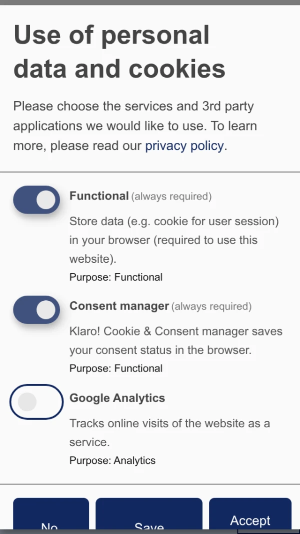Image resolution: width=300 pixels, height=534 pixels.
Task: Toggle the Functional cookies switch
Action: pos(36,200)
